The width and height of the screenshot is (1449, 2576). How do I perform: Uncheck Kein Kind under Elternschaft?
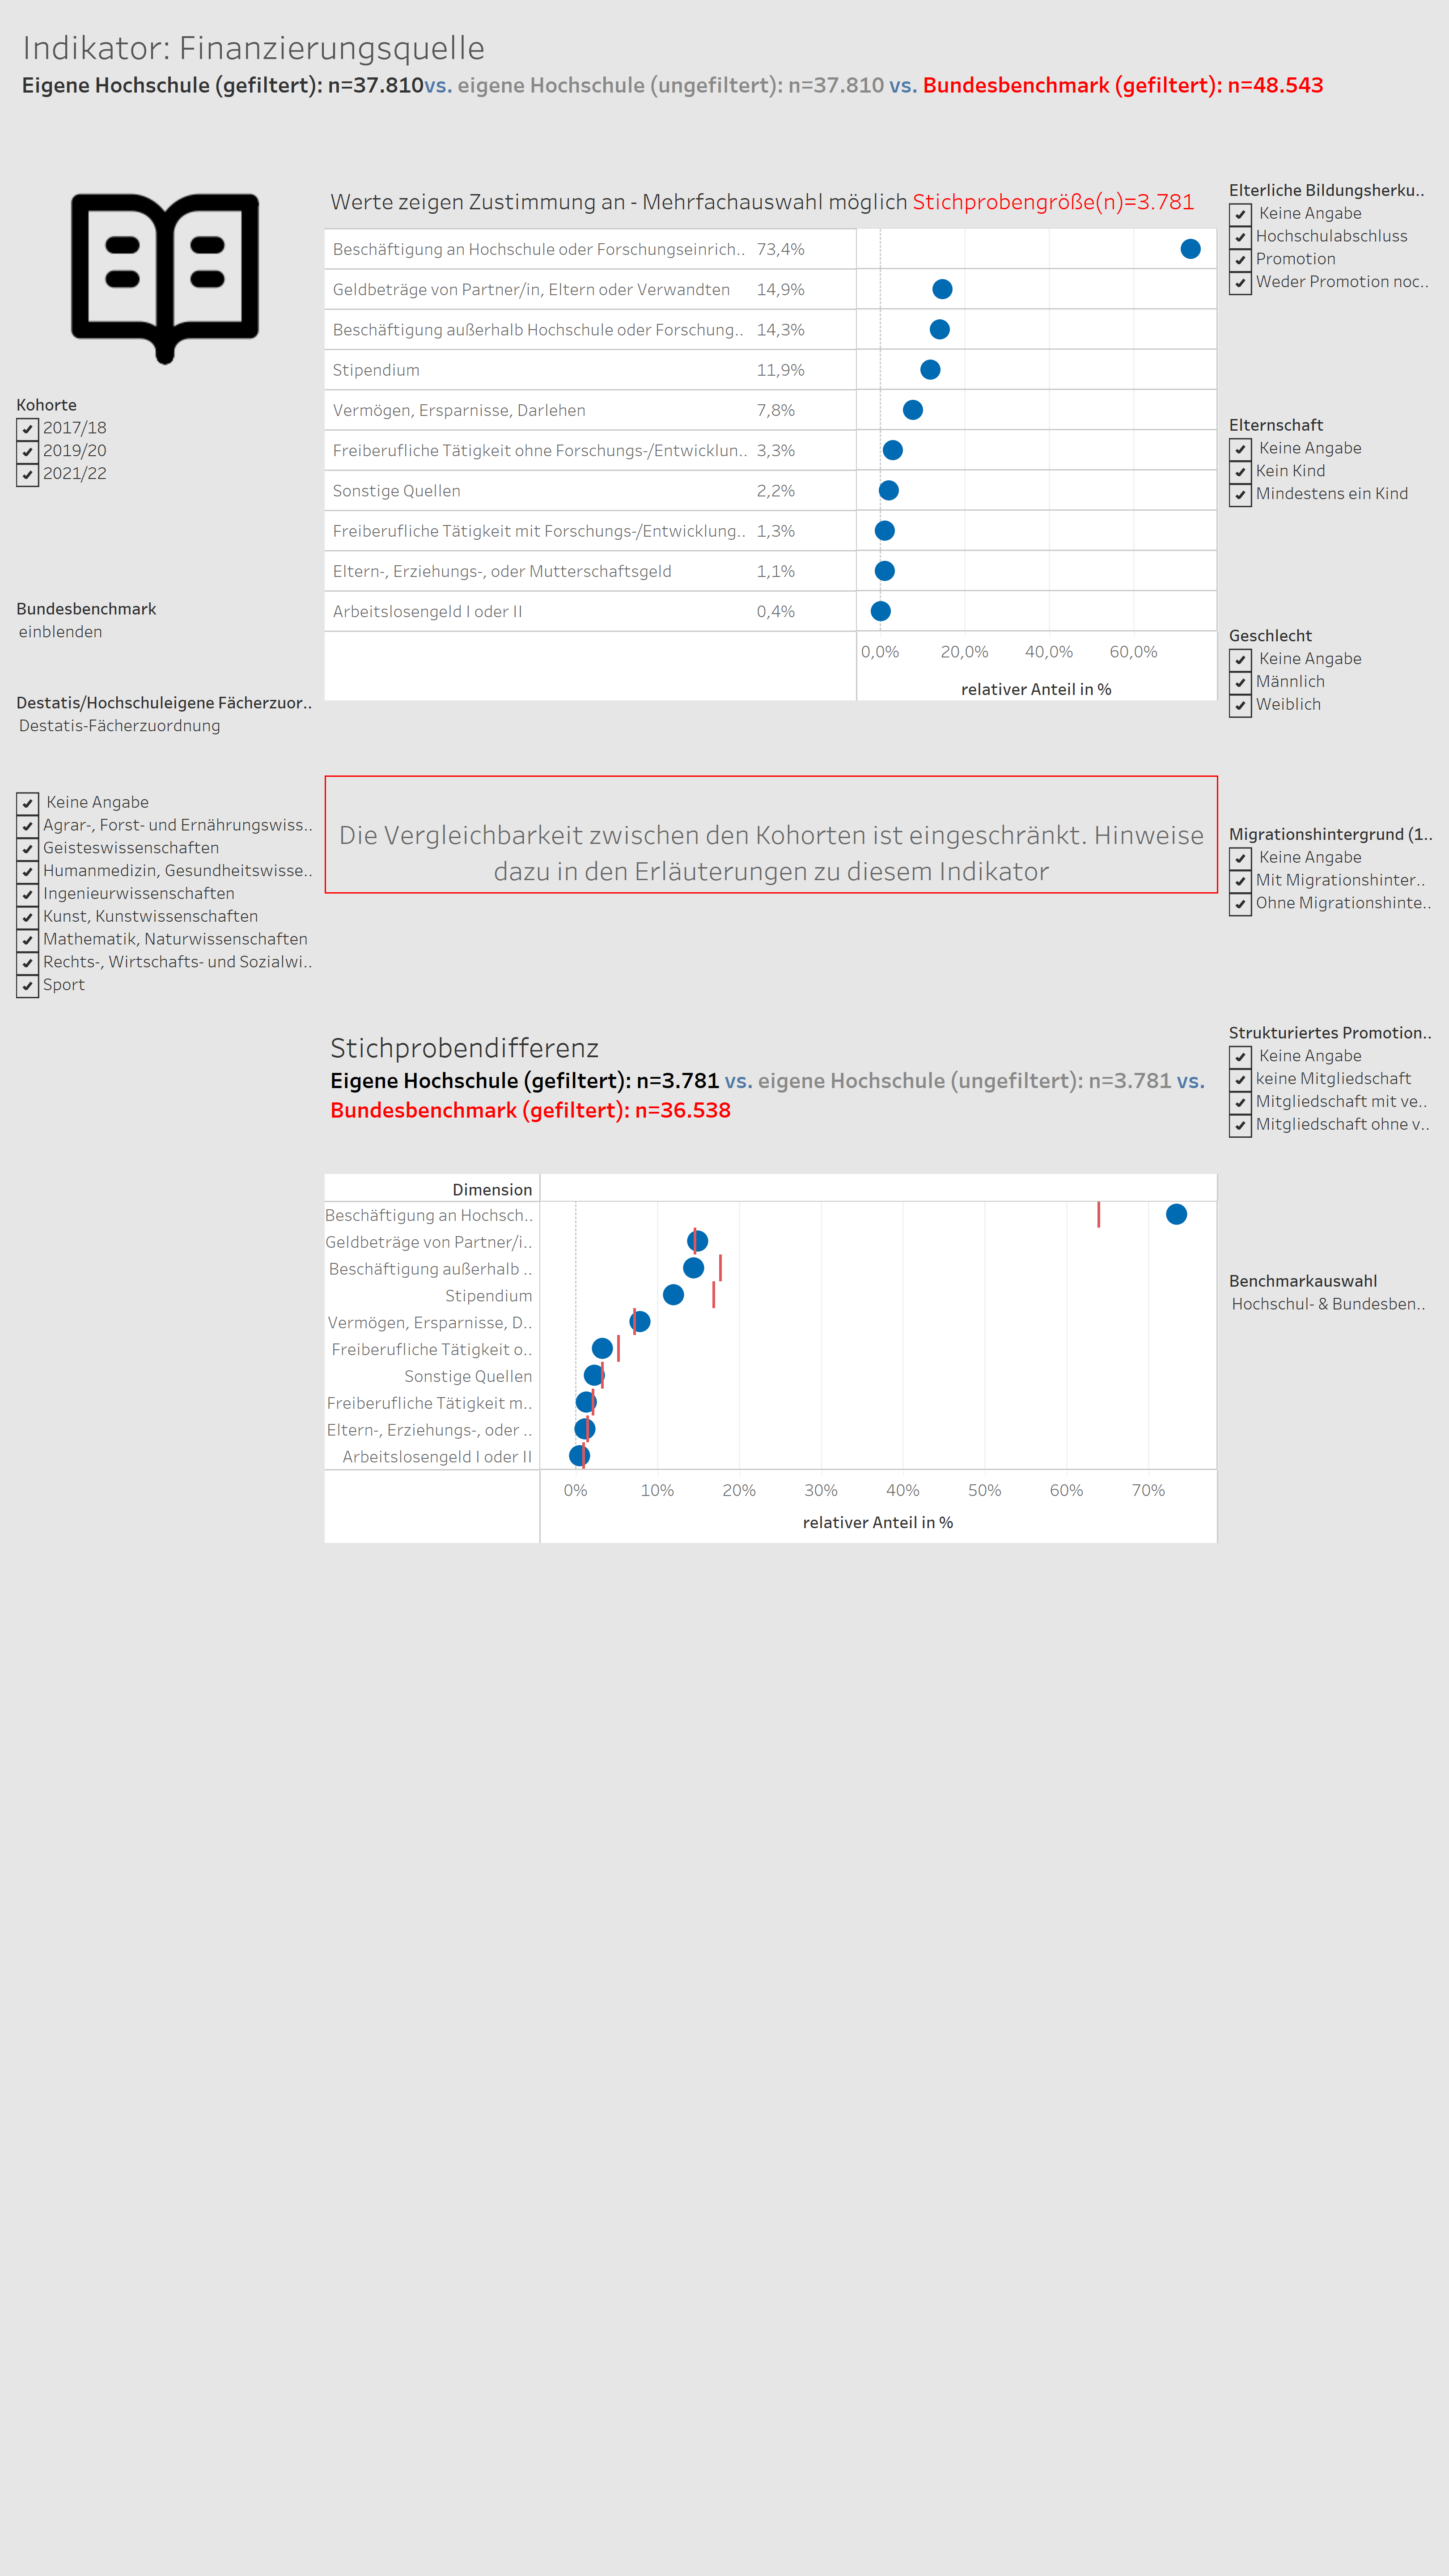coord(1241,472)
